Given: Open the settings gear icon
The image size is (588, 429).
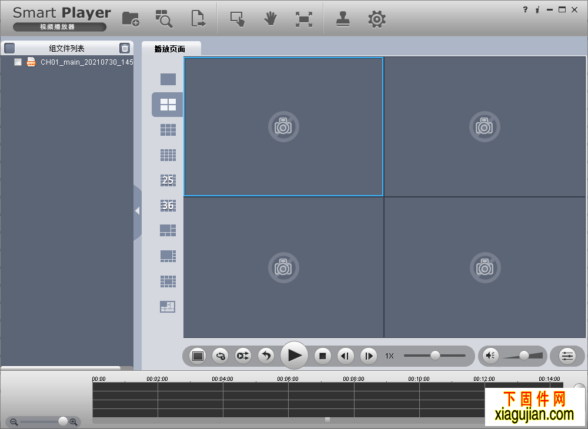Looking at the screenshot, I should point(377,19).
